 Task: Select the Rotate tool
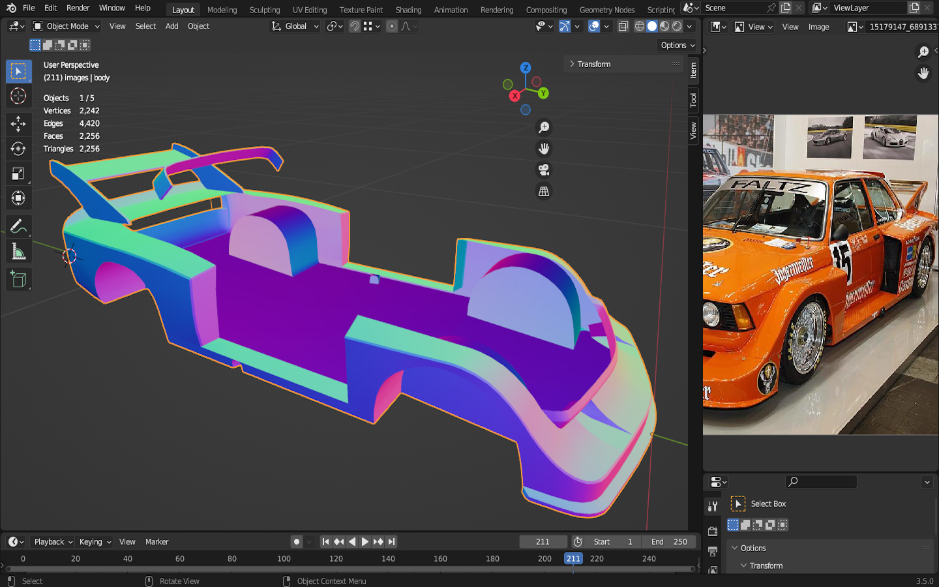click(x=18, y=149)
